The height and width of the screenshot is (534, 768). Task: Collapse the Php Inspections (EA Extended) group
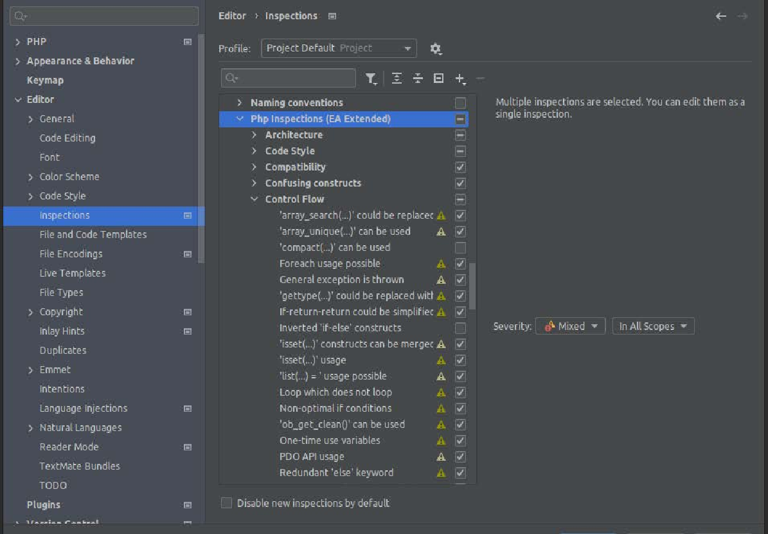240,118
